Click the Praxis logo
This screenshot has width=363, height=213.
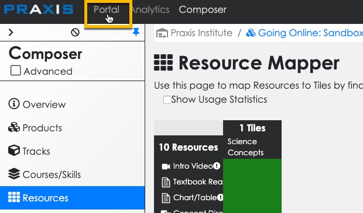[x=39, y=10]
